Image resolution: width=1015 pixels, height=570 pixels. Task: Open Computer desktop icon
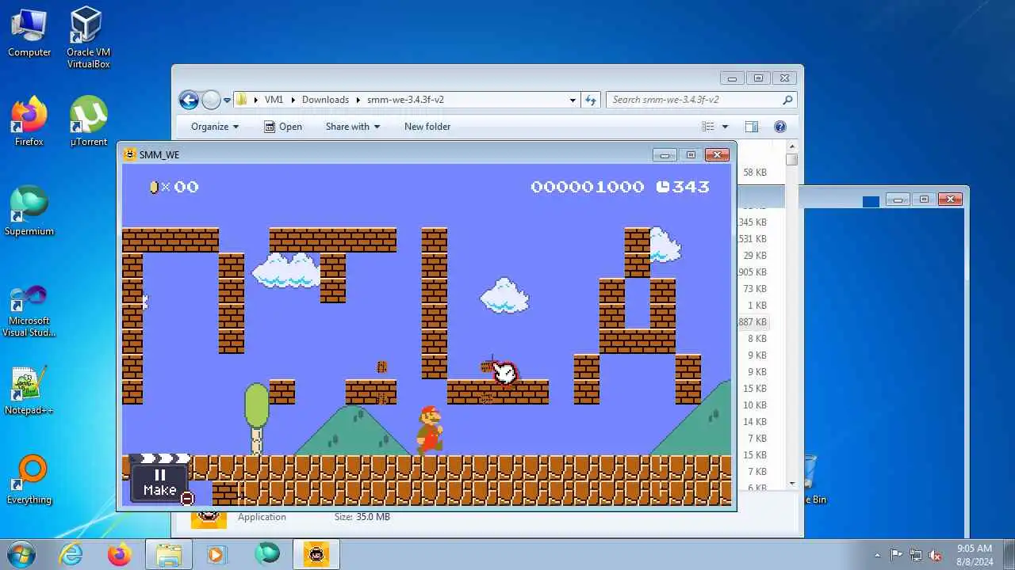click(29, 32)
